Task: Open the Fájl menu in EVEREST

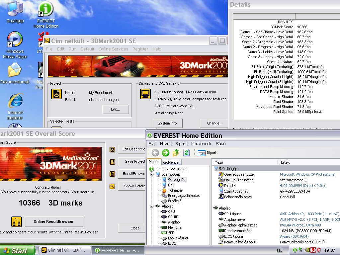Action: (152, 143)
